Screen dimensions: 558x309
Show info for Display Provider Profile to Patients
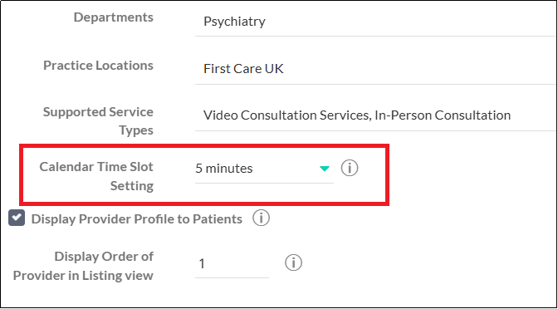262,218
